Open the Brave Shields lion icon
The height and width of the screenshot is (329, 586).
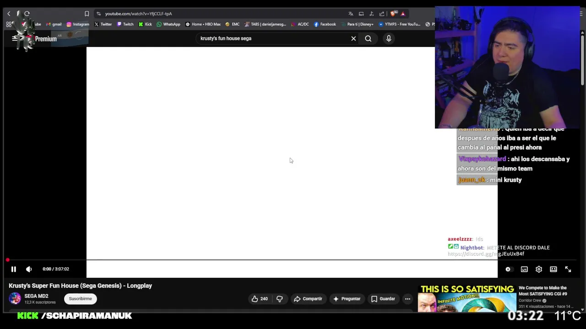tap(393, 14)
